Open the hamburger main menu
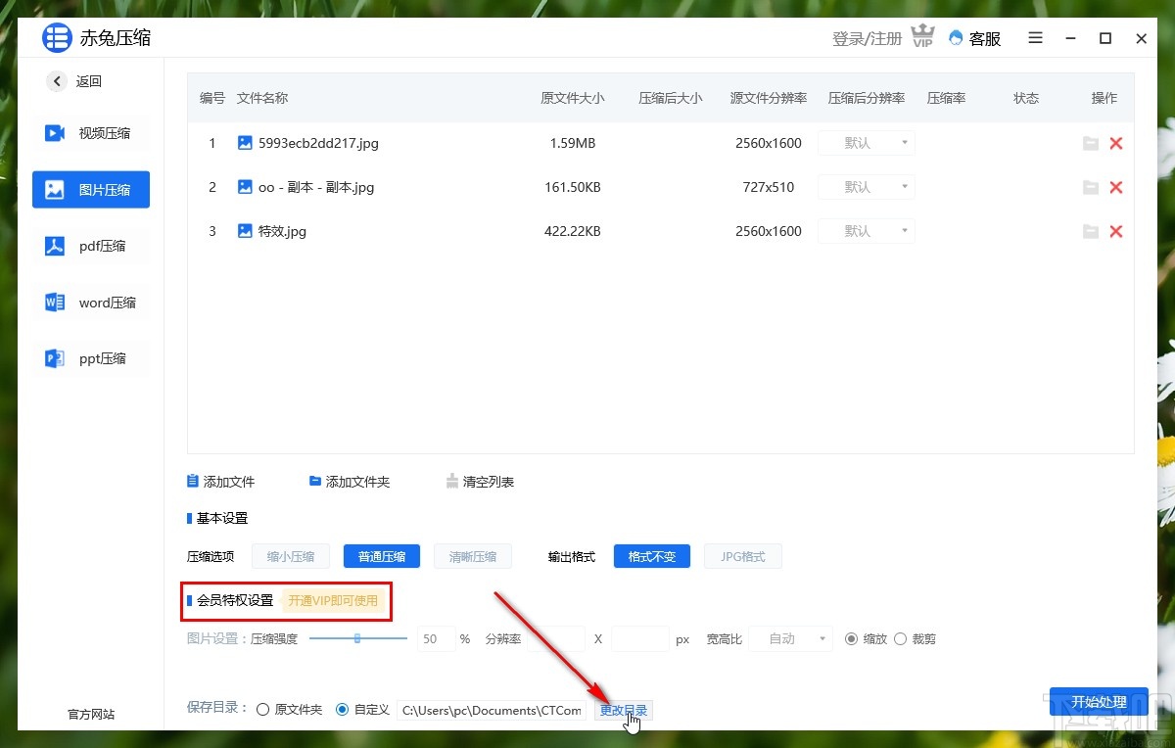 click(x=1036, y=38)
